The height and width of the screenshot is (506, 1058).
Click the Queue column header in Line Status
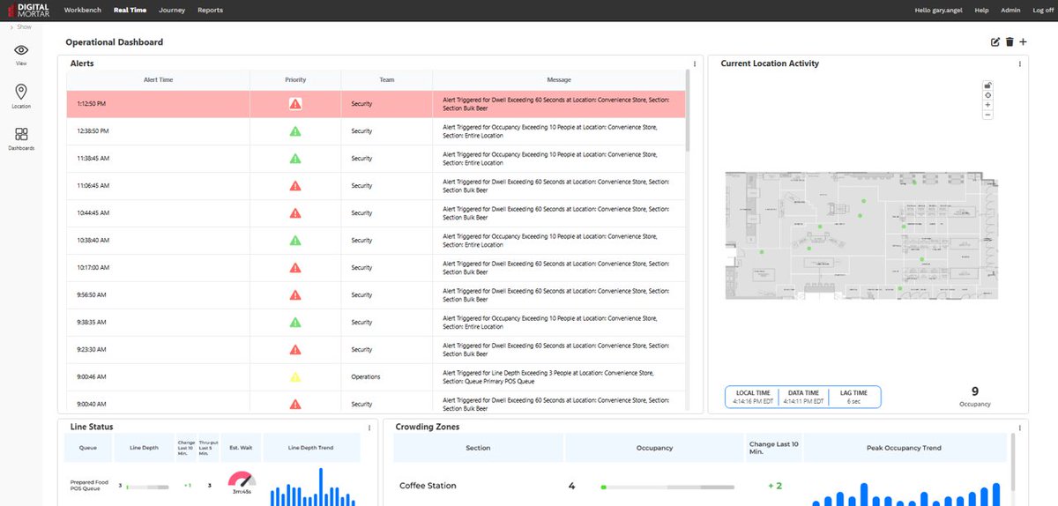click(x=88, y=448)
